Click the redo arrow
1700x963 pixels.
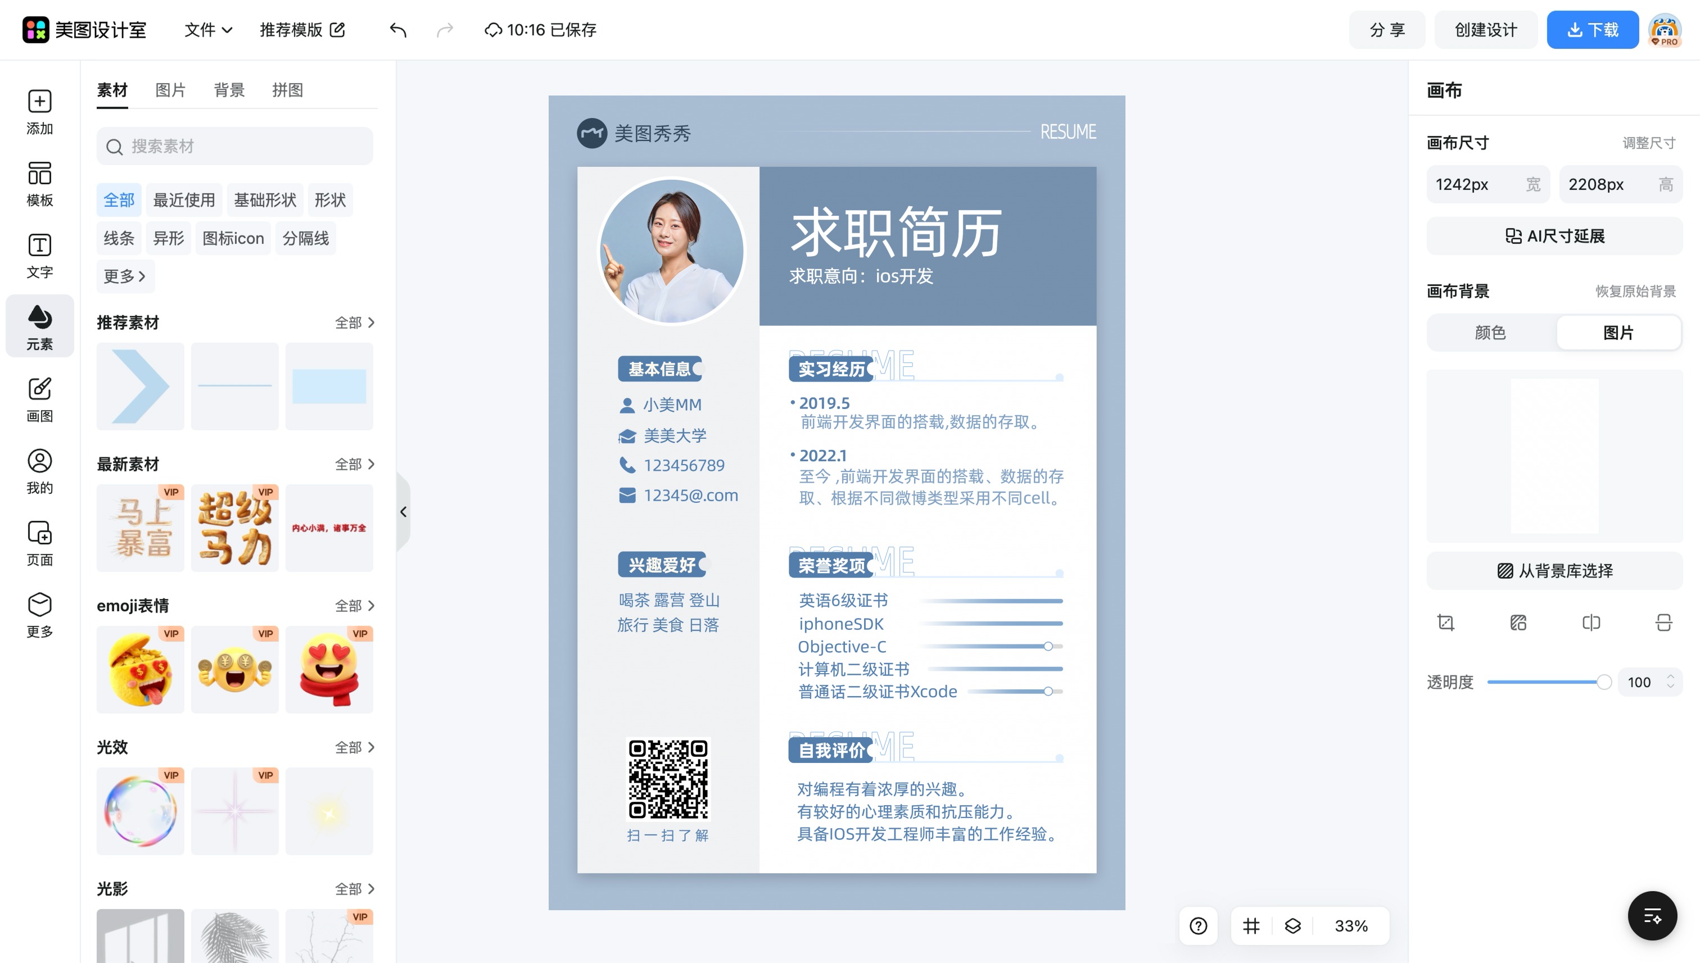click(x=445, y=30)
